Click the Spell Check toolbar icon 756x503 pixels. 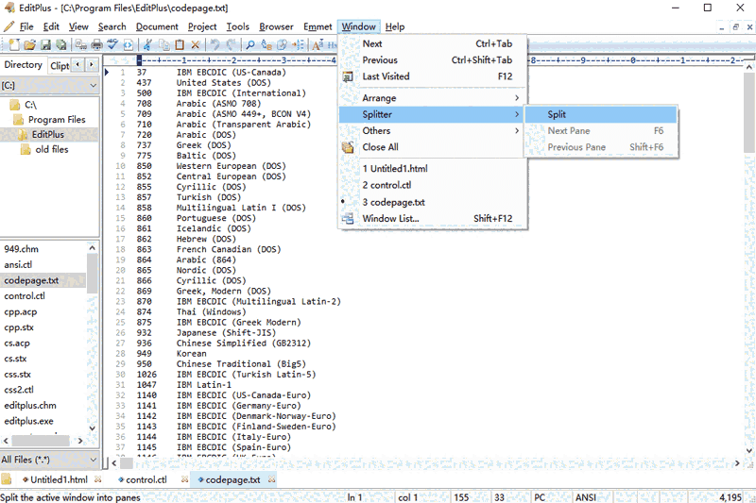click(x=112, y=44)
